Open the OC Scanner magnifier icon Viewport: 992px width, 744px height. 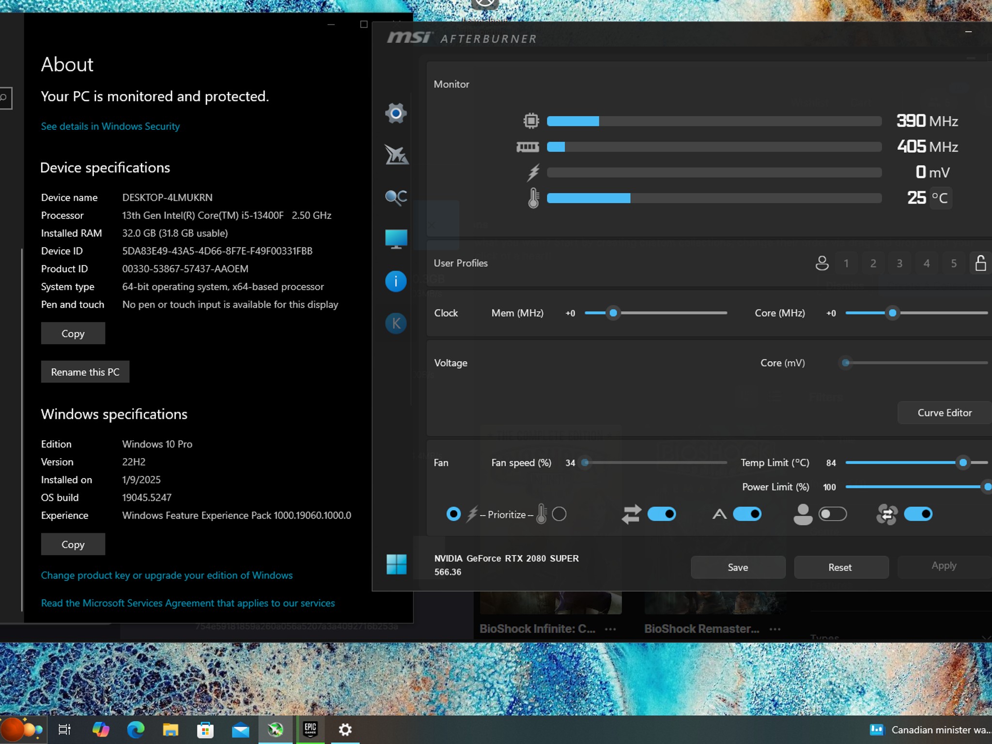coord(396,197)
